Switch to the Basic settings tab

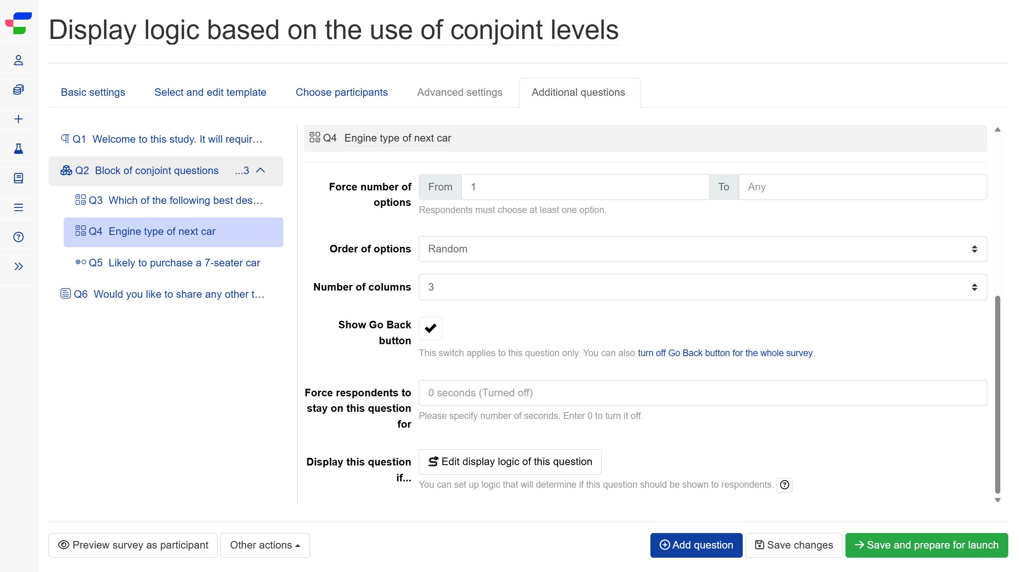(93, 92)
